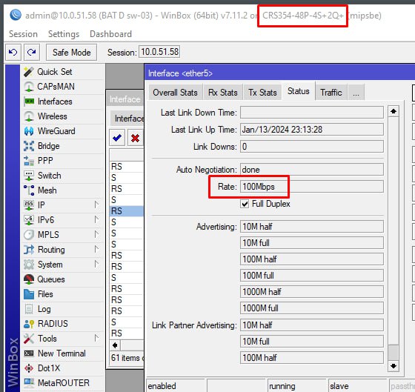
Task: Click the Session address field
Action: [159, 52]
